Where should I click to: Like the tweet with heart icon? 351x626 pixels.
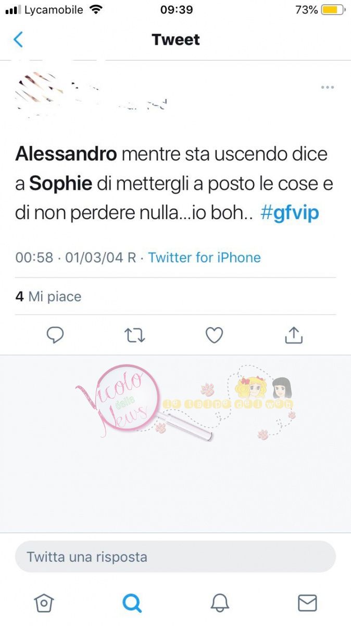[214, 335]
